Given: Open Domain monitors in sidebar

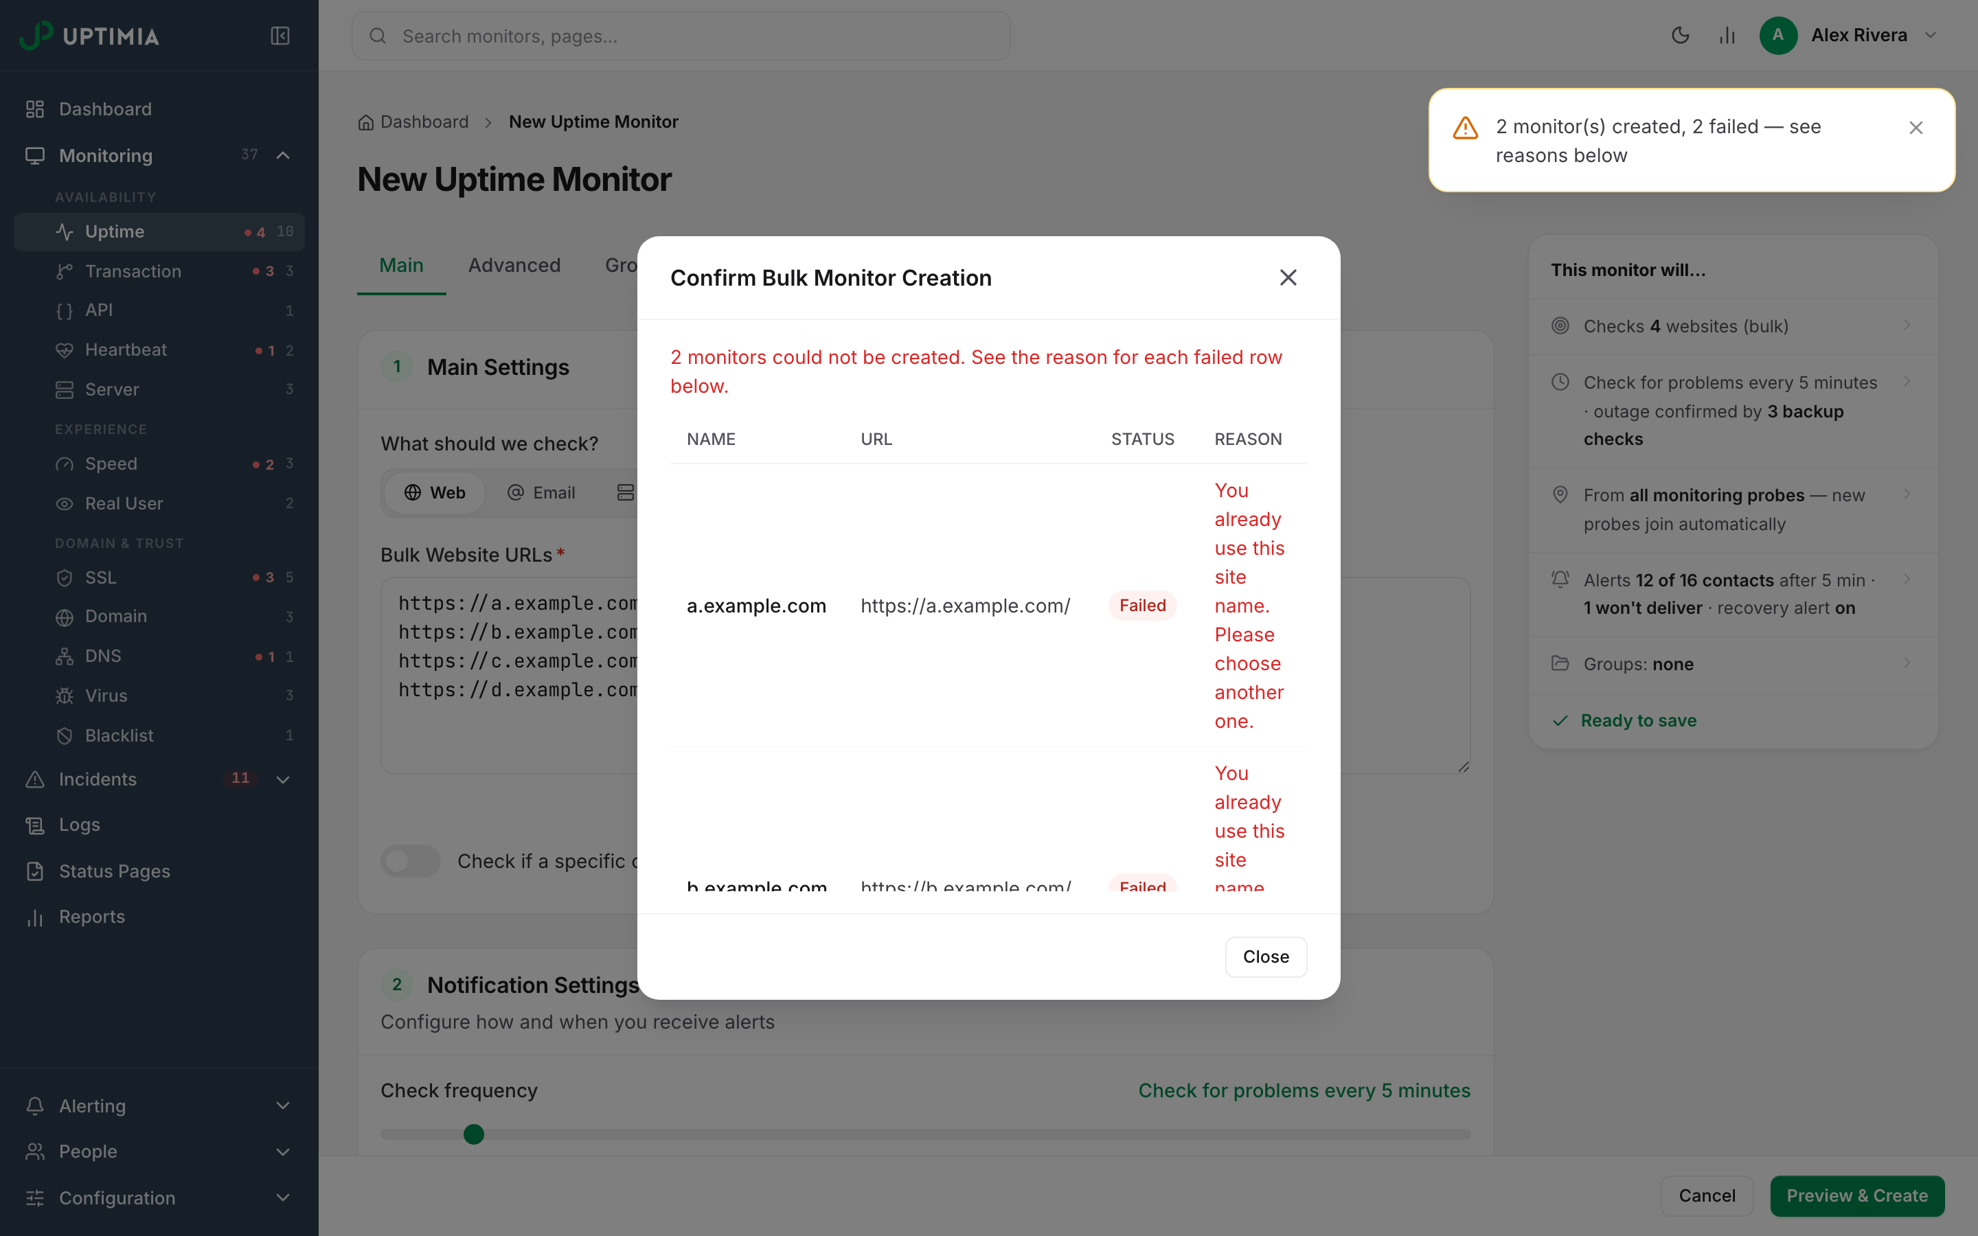Looking at the screenshot, I should [159, 617].
